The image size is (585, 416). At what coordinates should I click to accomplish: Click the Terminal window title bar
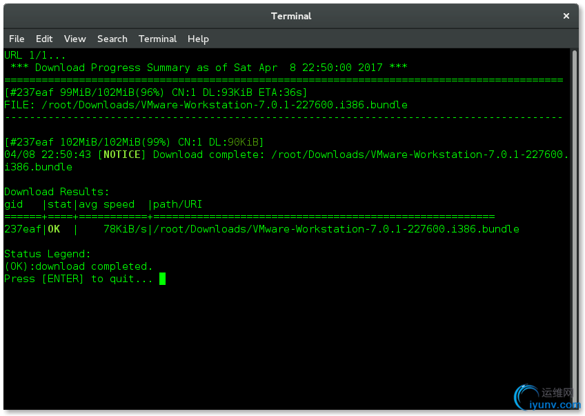(x=291, y=16)
